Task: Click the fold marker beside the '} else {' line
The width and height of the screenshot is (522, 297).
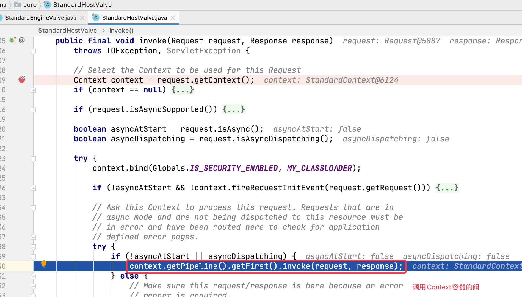Action: 33,276
